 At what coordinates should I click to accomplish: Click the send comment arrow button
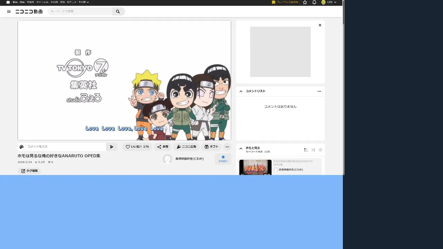(112, 147)
